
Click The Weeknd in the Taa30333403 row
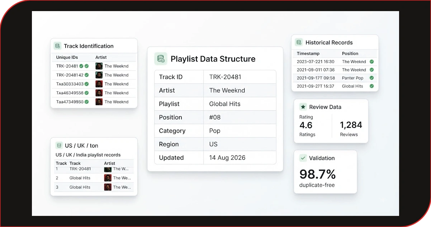point(117,84)
